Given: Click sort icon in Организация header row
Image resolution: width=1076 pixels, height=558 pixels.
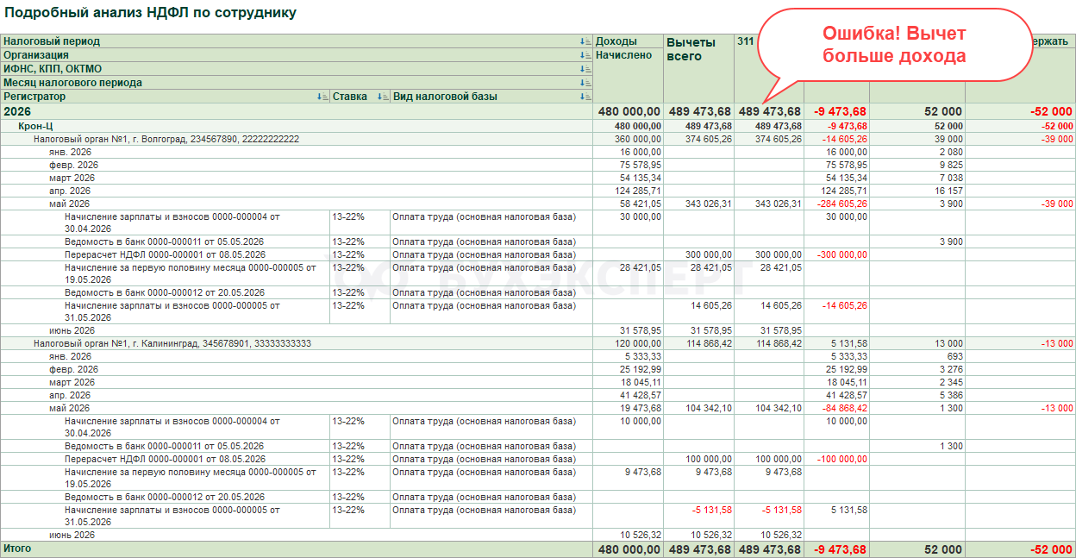Looking at the screenshot, I should coord(585,55).
